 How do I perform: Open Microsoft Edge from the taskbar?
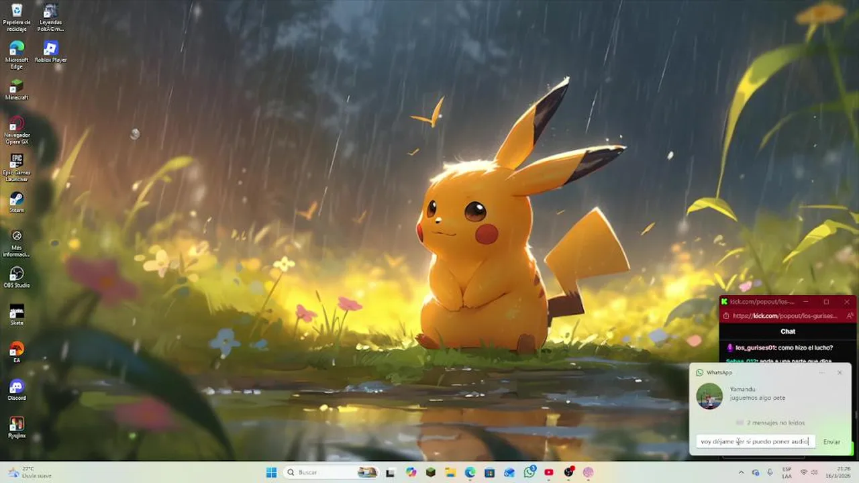coord(470,472)
